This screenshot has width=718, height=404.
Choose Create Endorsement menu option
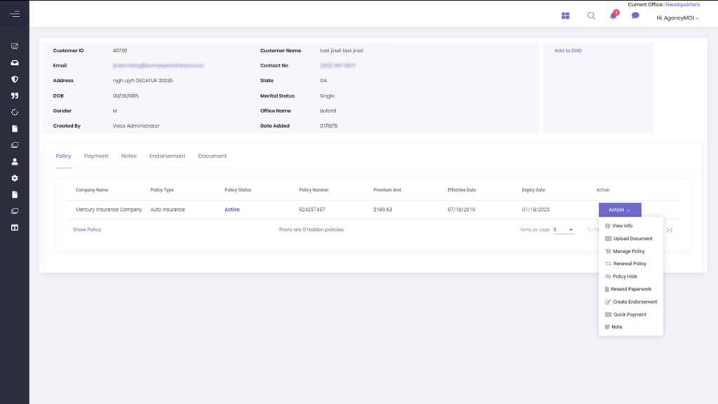[635, 302]
